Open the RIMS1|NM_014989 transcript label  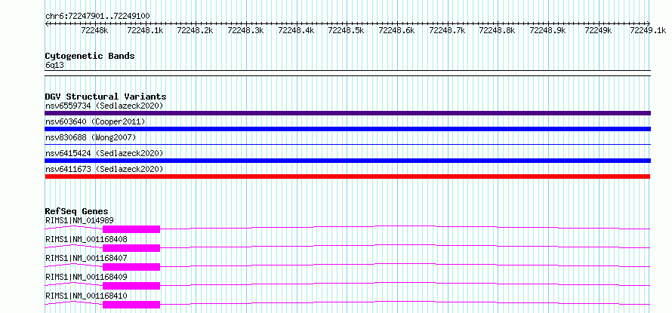click(x=79, y=220)
